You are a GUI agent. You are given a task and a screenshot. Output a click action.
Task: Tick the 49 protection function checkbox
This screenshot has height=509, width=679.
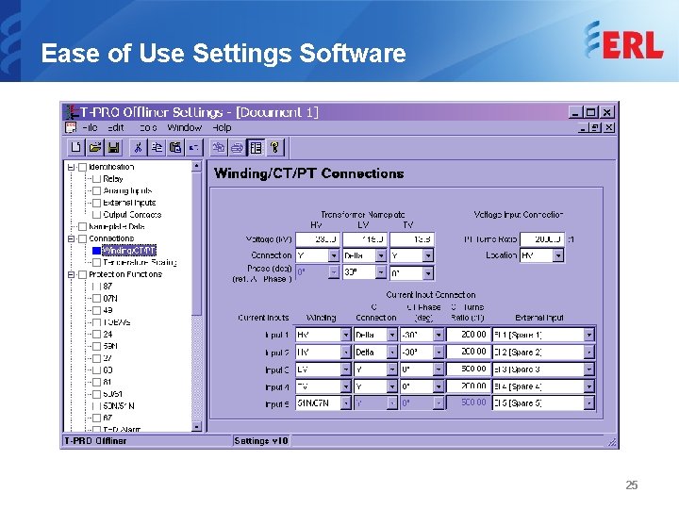[96, 310]
